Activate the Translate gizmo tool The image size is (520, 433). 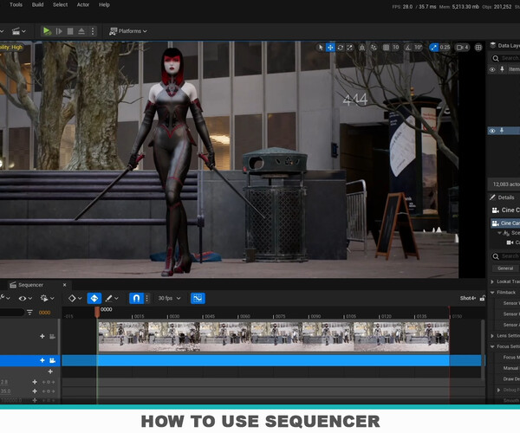pyautogui.click(x=330, y=48)
